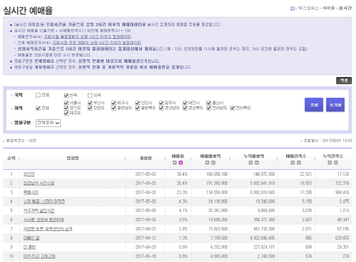Uncheck the 울산시 region checkbox
The image size is (356, 262).
(208, 103)
